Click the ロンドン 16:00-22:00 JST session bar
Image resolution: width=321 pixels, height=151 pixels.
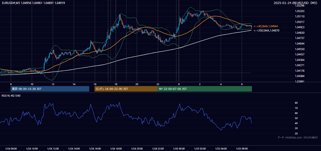pos(126,89)
